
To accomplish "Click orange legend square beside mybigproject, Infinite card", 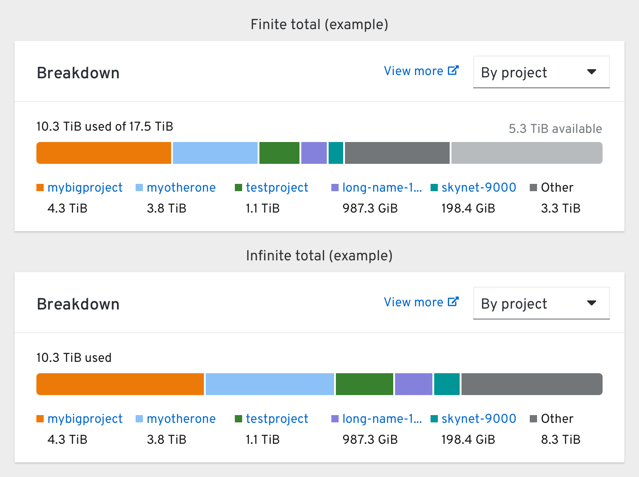I will [40, 419].
